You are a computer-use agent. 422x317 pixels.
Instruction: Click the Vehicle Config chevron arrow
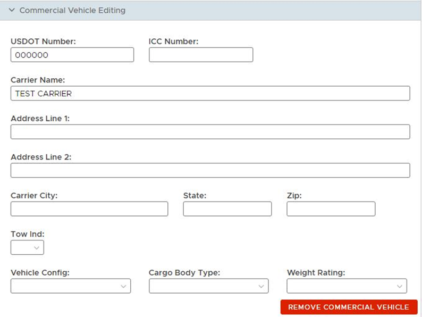[123, 286]
